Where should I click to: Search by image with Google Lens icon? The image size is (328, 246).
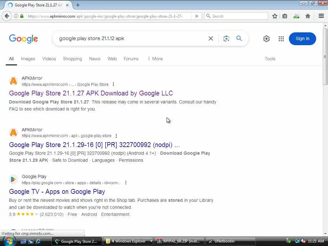tap(226, 38)
